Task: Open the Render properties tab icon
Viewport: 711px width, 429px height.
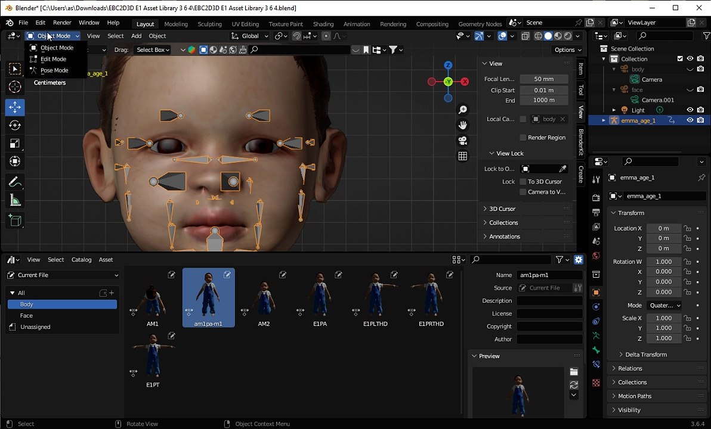Action: (x=596, y=198)
